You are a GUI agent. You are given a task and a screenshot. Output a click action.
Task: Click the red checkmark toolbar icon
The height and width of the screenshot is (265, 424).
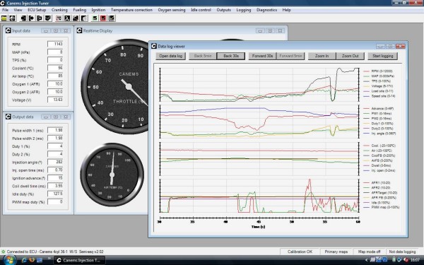103,18
